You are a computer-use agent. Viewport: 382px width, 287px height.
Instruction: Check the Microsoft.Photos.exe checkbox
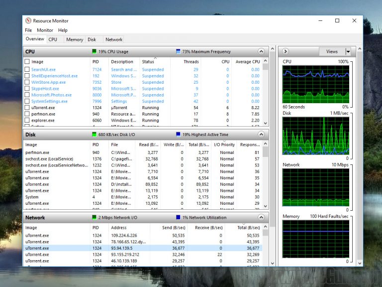click(x=27, y=95)
